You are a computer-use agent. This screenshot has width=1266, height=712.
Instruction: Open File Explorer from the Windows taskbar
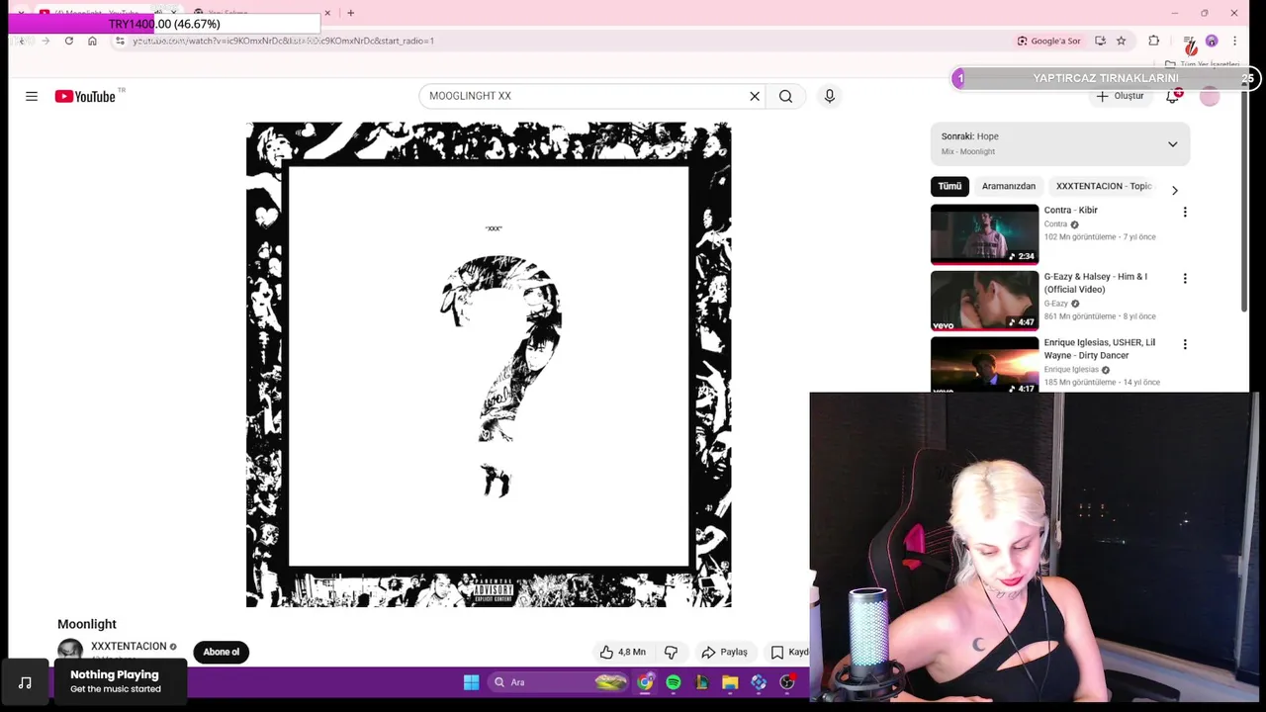point(730,682)
